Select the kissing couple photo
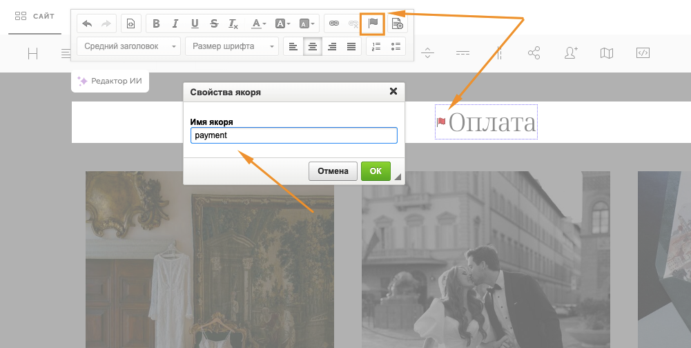This screenshot has height=348, width=691. 486,260
